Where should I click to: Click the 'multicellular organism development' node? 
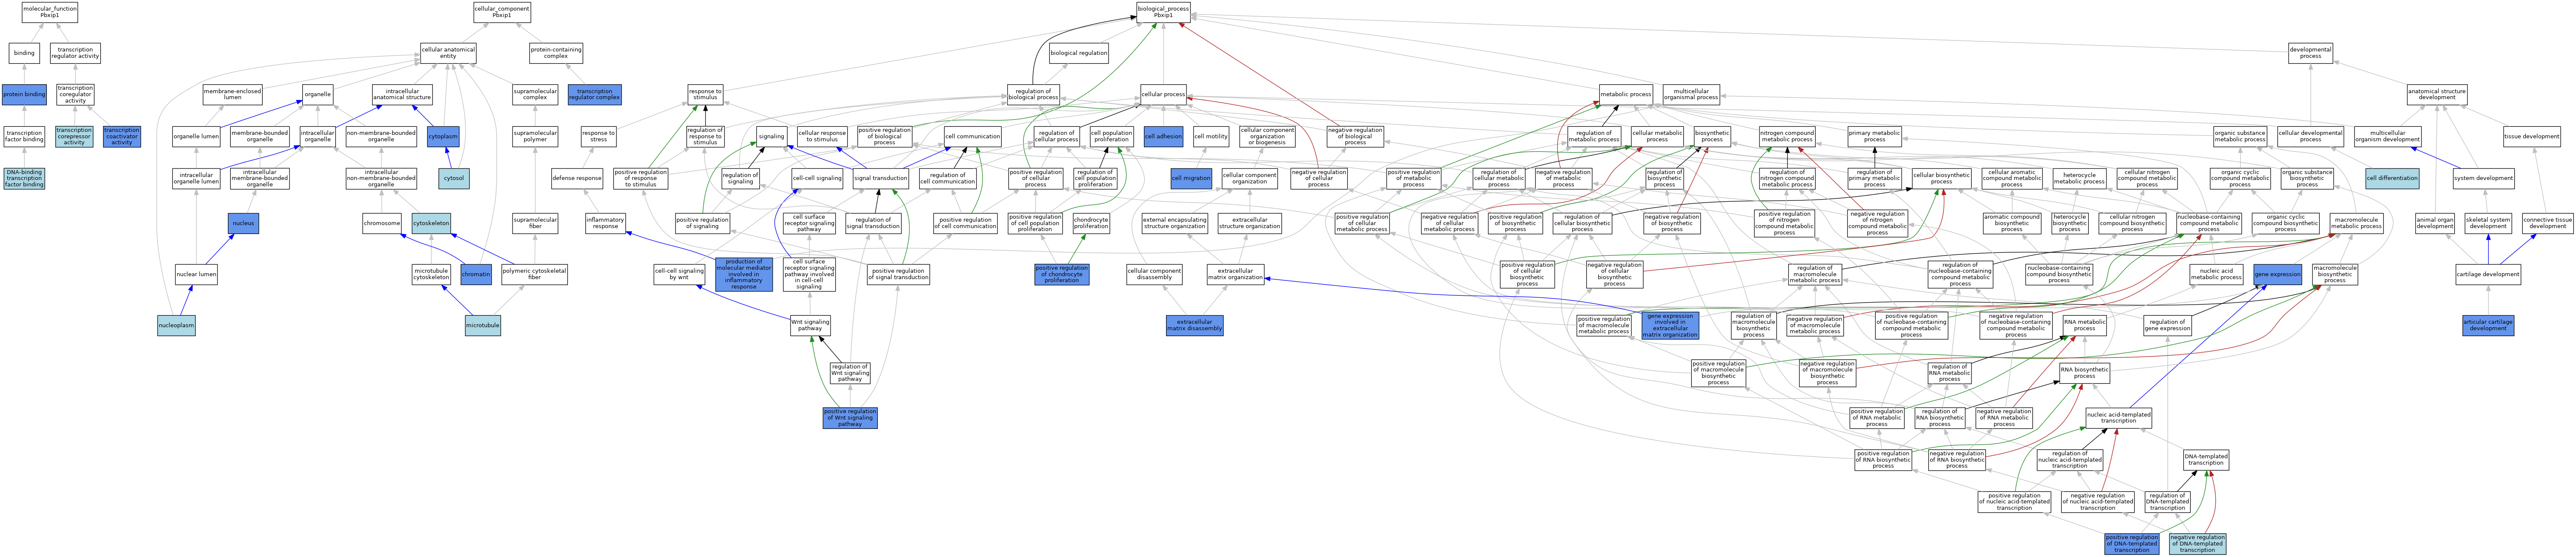pyautogui.click(x=2387, y=136)
